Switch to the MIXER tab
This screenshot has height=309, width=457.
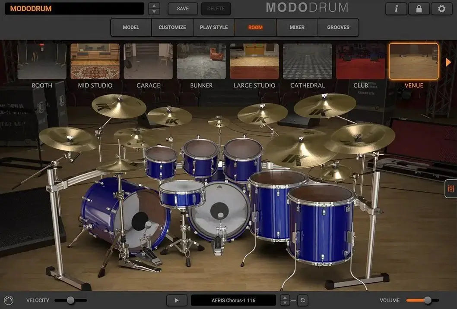(x=296, y=27)
